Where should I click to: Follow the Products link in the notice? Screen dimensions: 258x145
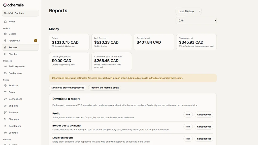(156, 78)
